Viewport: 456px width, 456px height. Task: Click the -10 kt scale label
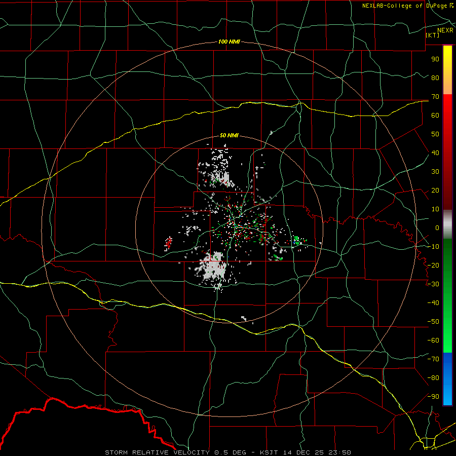[x=433, y=247]
